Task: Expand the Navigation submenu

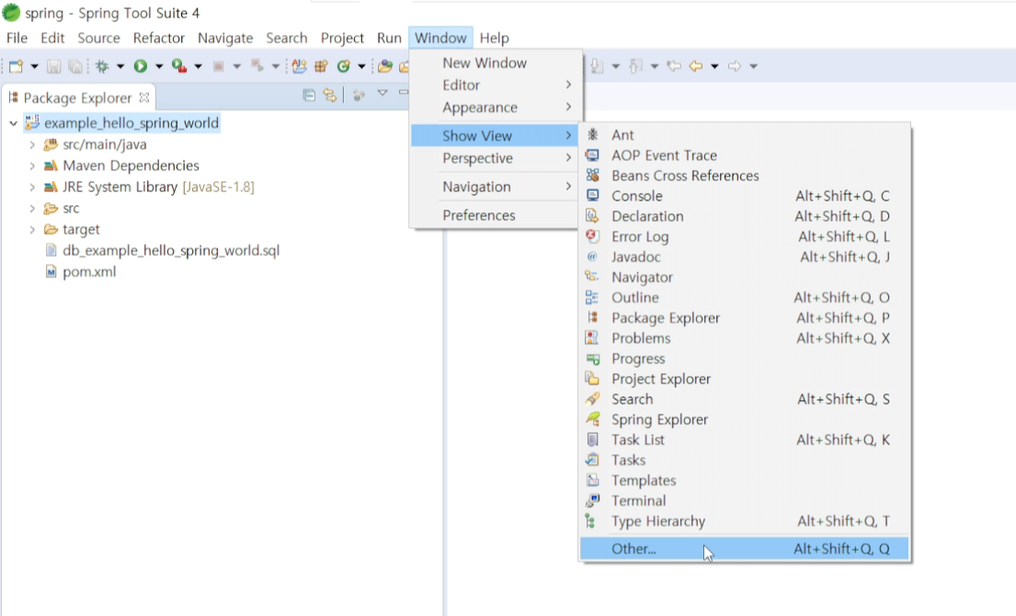Action: click(x=495, y=187)
